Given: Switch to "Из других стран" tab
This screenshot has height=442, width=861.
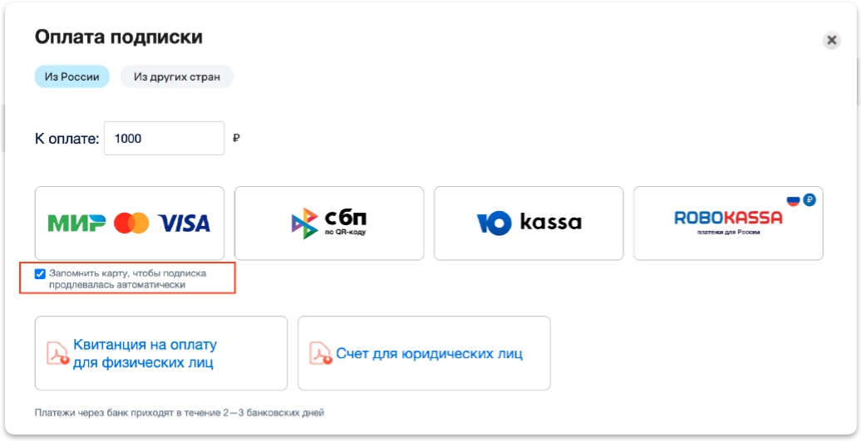Looking at the screenshot, I should tap(177, 77).
